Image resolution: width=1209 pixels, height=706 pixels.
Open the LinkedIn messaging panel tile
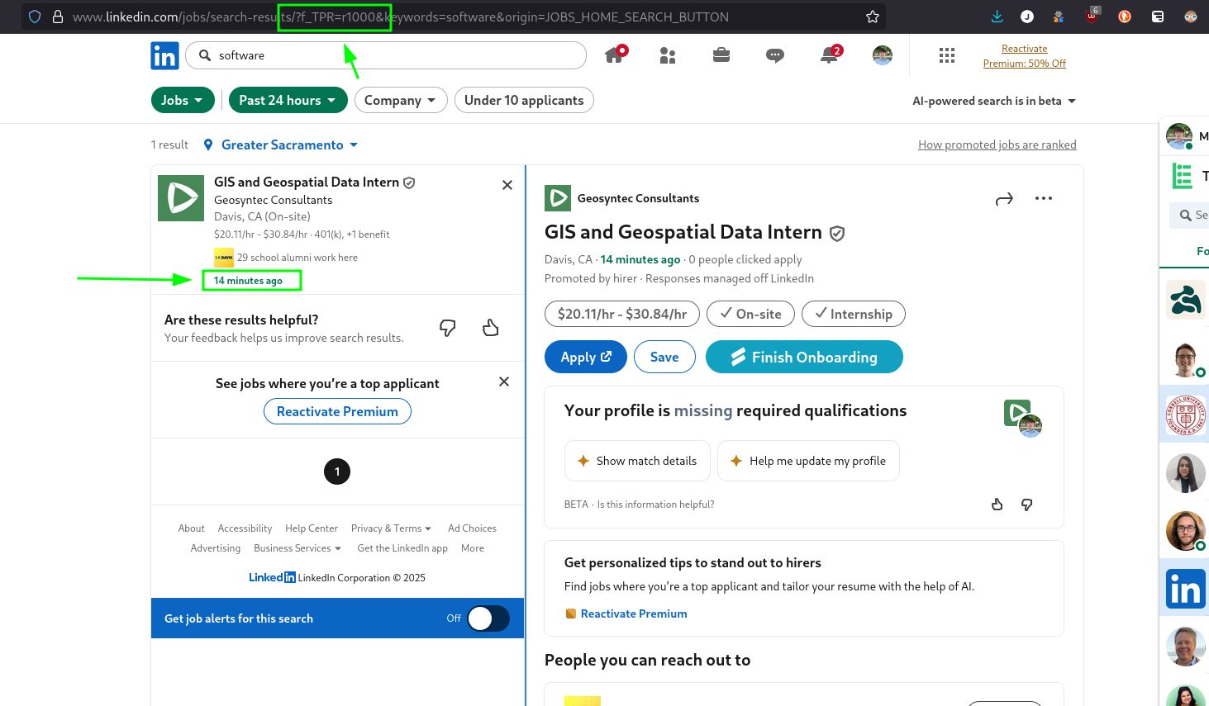tap(1185, 590)
